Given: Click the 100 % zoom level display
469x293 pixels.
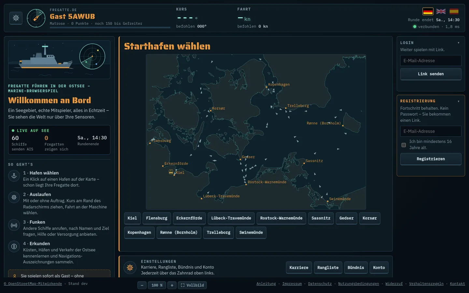Looking at the screenshot, I should click(157, 285).
